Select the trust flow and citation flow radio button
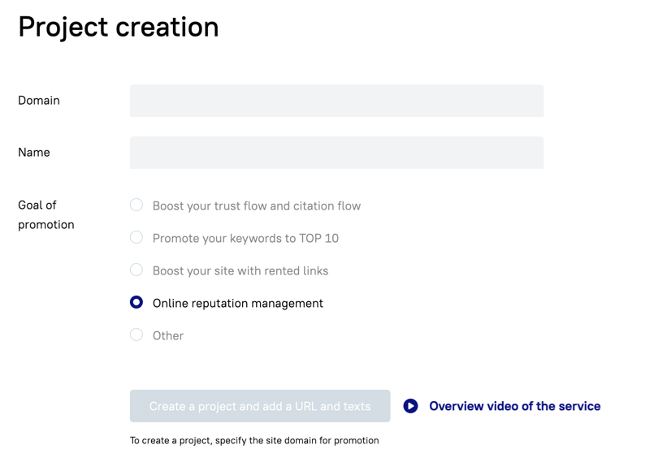The image size is (667, 458). 136,205
